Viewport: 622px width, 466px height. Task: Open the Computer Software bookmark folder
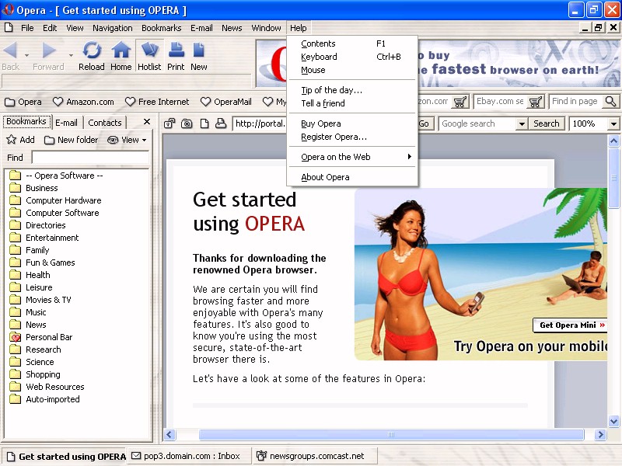click(62, 213)
